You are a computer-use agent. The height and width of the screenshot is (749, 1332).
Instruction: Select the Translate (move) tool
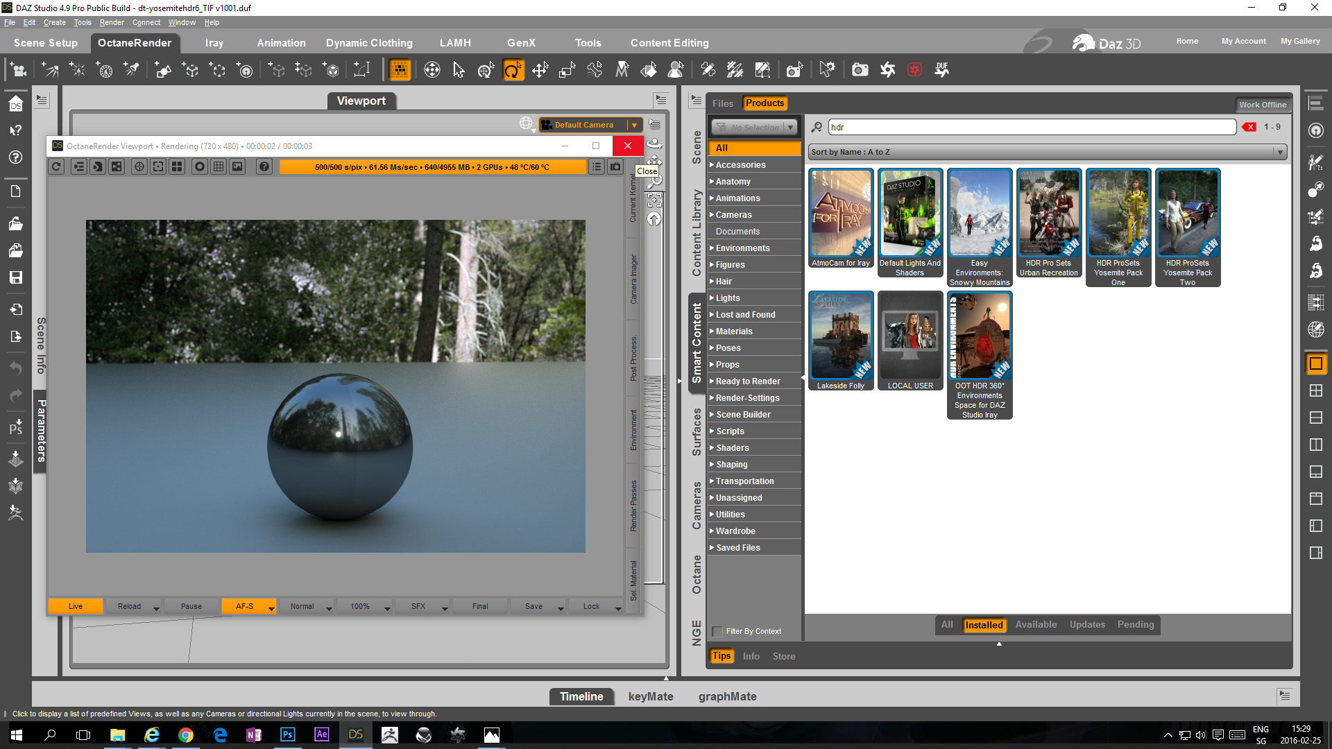tap(540, 70)
